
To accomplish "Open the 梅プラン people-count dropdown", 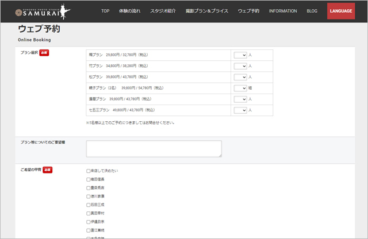I will pyautogui.click(x=240, y=55).
